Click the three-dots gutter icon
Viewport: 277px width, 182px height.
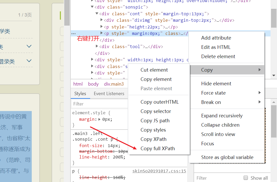[74, 34]
